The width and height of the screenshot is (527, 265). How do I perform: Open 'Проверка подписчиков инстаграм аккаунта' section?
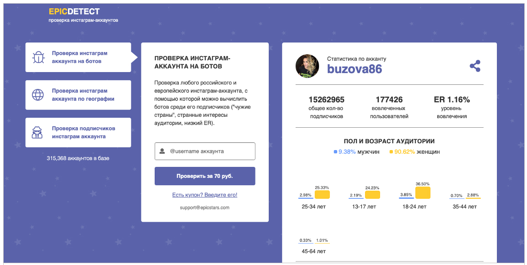(x=78, y=132)
